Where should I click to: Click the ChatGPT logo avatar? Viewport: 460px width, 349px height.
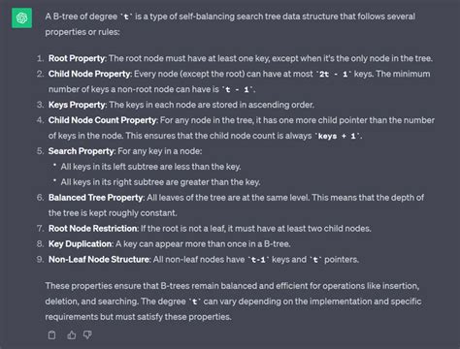(21, 17)
